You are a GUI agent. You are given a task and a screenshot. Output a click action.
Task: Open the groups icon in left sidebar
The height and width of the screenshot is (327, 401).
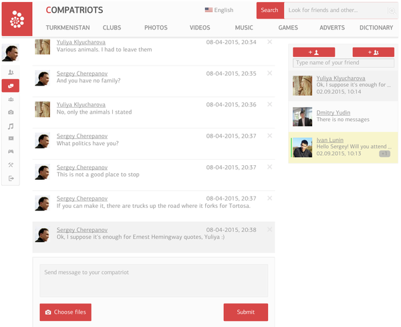11,99
